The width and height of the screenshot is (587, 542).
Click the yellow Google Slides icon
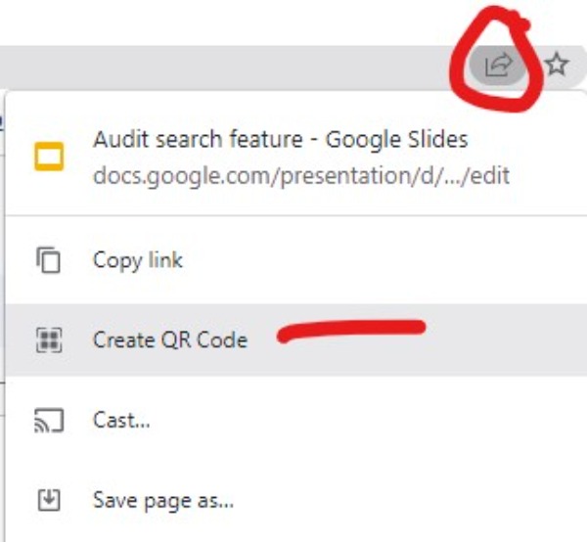49,157
